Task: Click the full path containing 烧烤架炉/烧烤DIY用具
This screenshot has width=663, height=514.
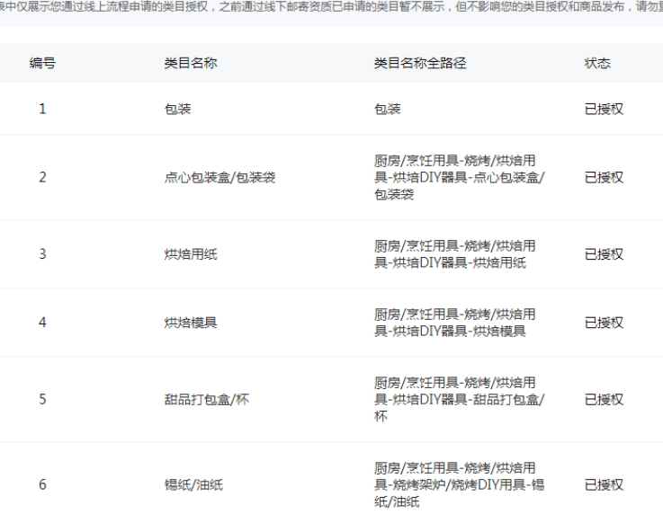Action: pos(459,484)
